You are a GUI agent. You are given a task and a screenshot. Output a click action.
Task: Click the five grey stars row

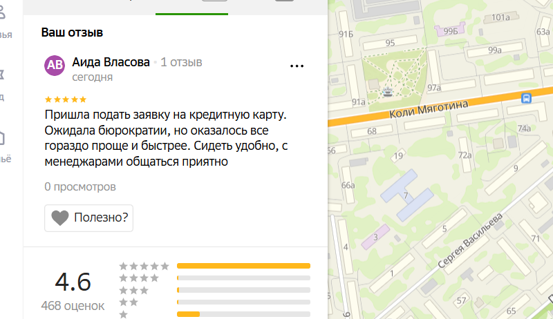(x=144, y=266)
